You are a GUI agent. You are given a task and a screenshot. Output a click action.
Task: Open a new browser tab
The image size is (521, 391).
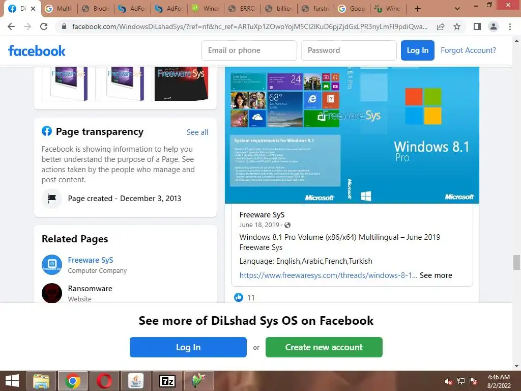[418, 9]
